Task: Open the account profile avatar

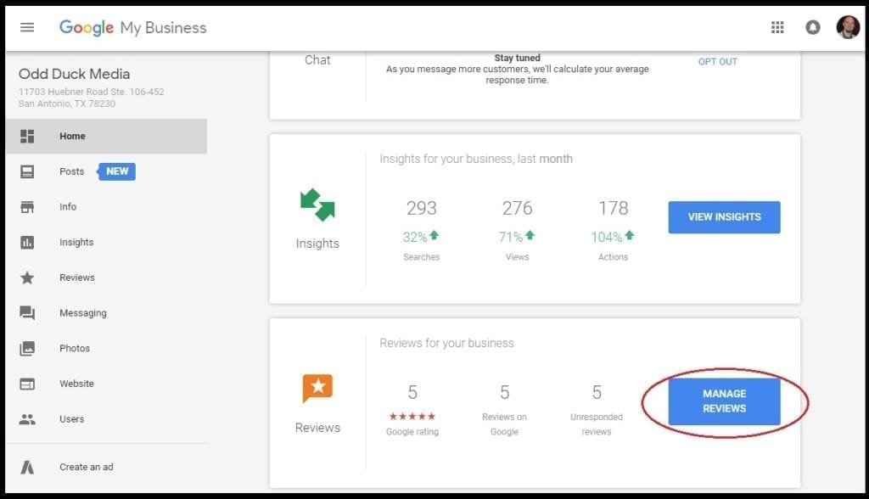Action: click(848, 27)
